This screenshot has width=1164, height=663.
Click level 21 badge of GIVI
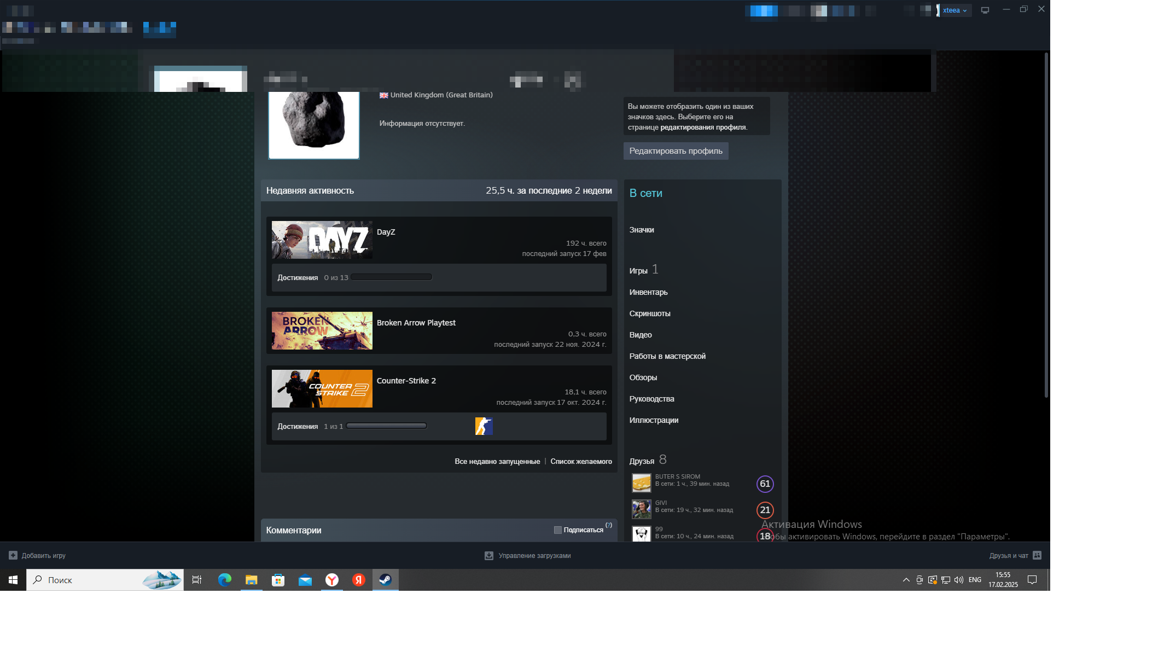coord(765,510)
